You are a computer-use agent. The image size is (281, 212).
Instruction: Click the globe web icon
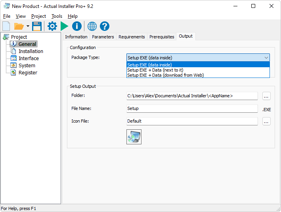[92, 26]
